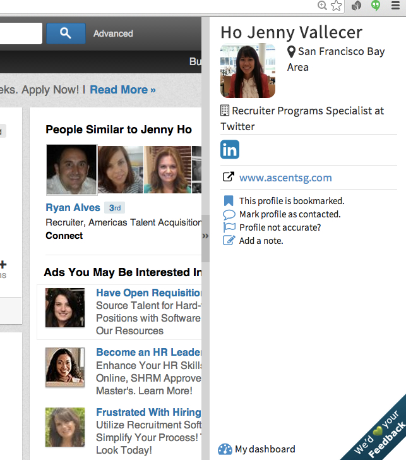Open the Become an HR Leader ad

[148, 352]
